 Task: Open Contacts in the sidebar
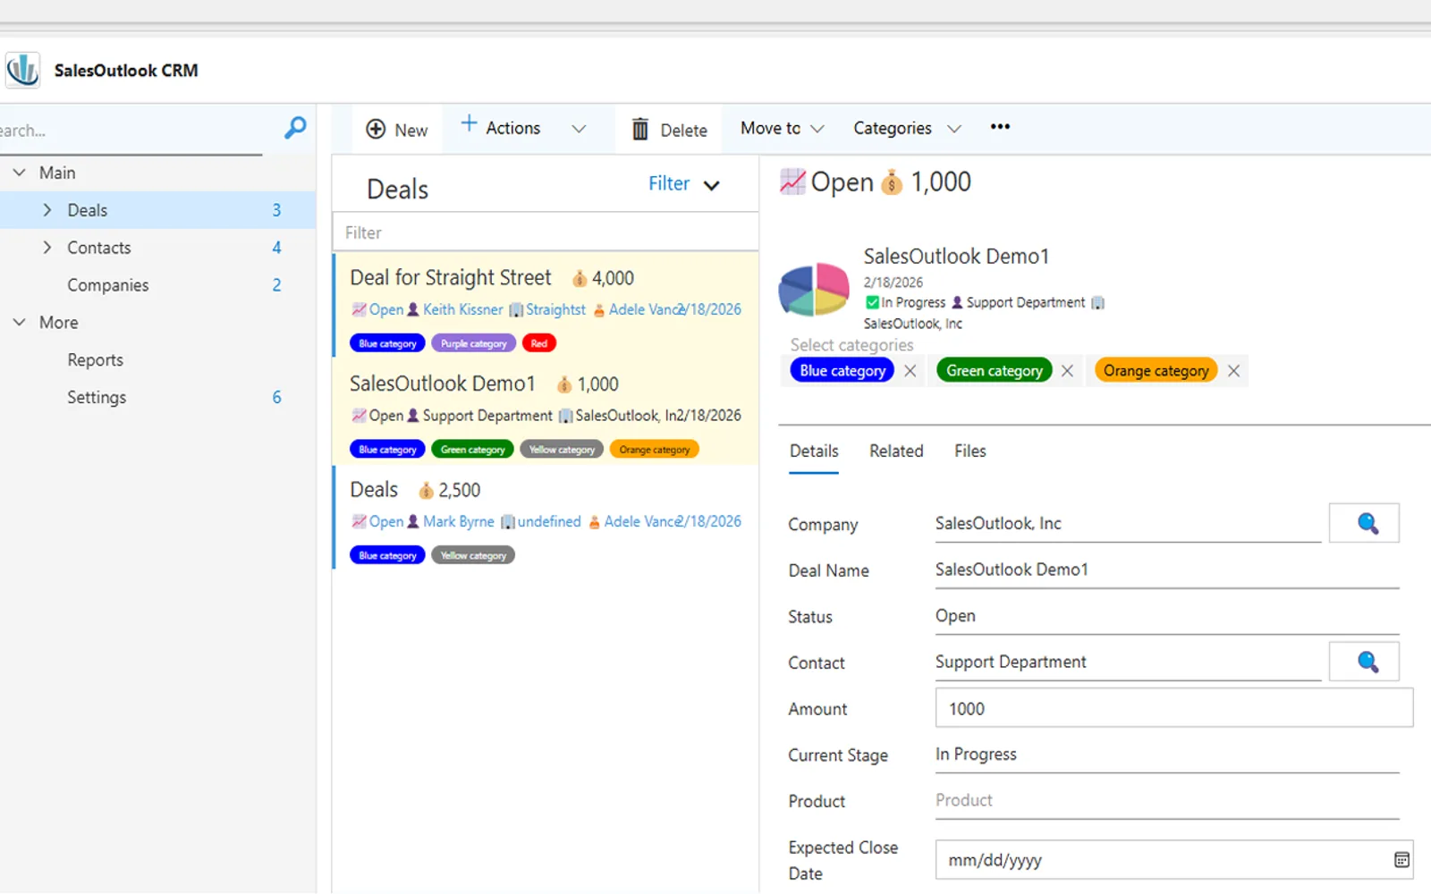[x=99, y=248]
